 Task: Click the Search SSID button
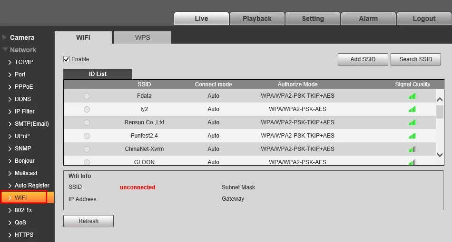point(415,59)
